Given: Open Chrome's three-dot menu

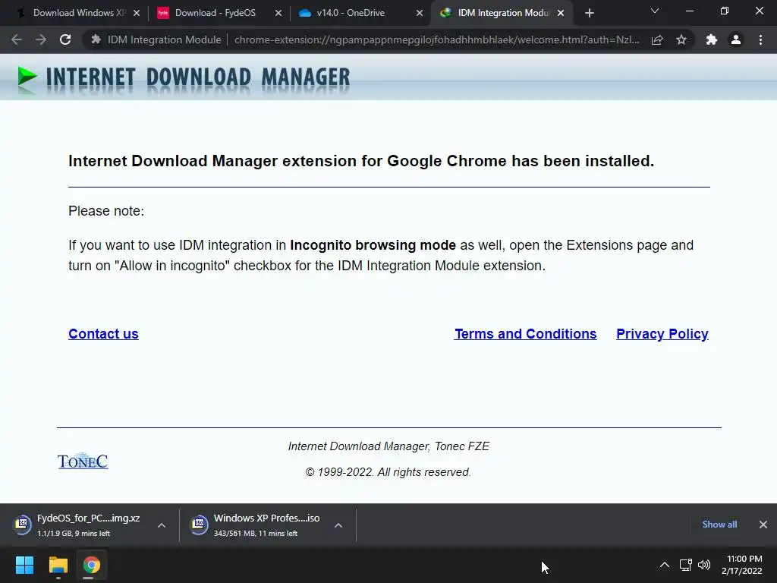Looking at the screenshot, I should pyautogui.click(x=760, y=39).
